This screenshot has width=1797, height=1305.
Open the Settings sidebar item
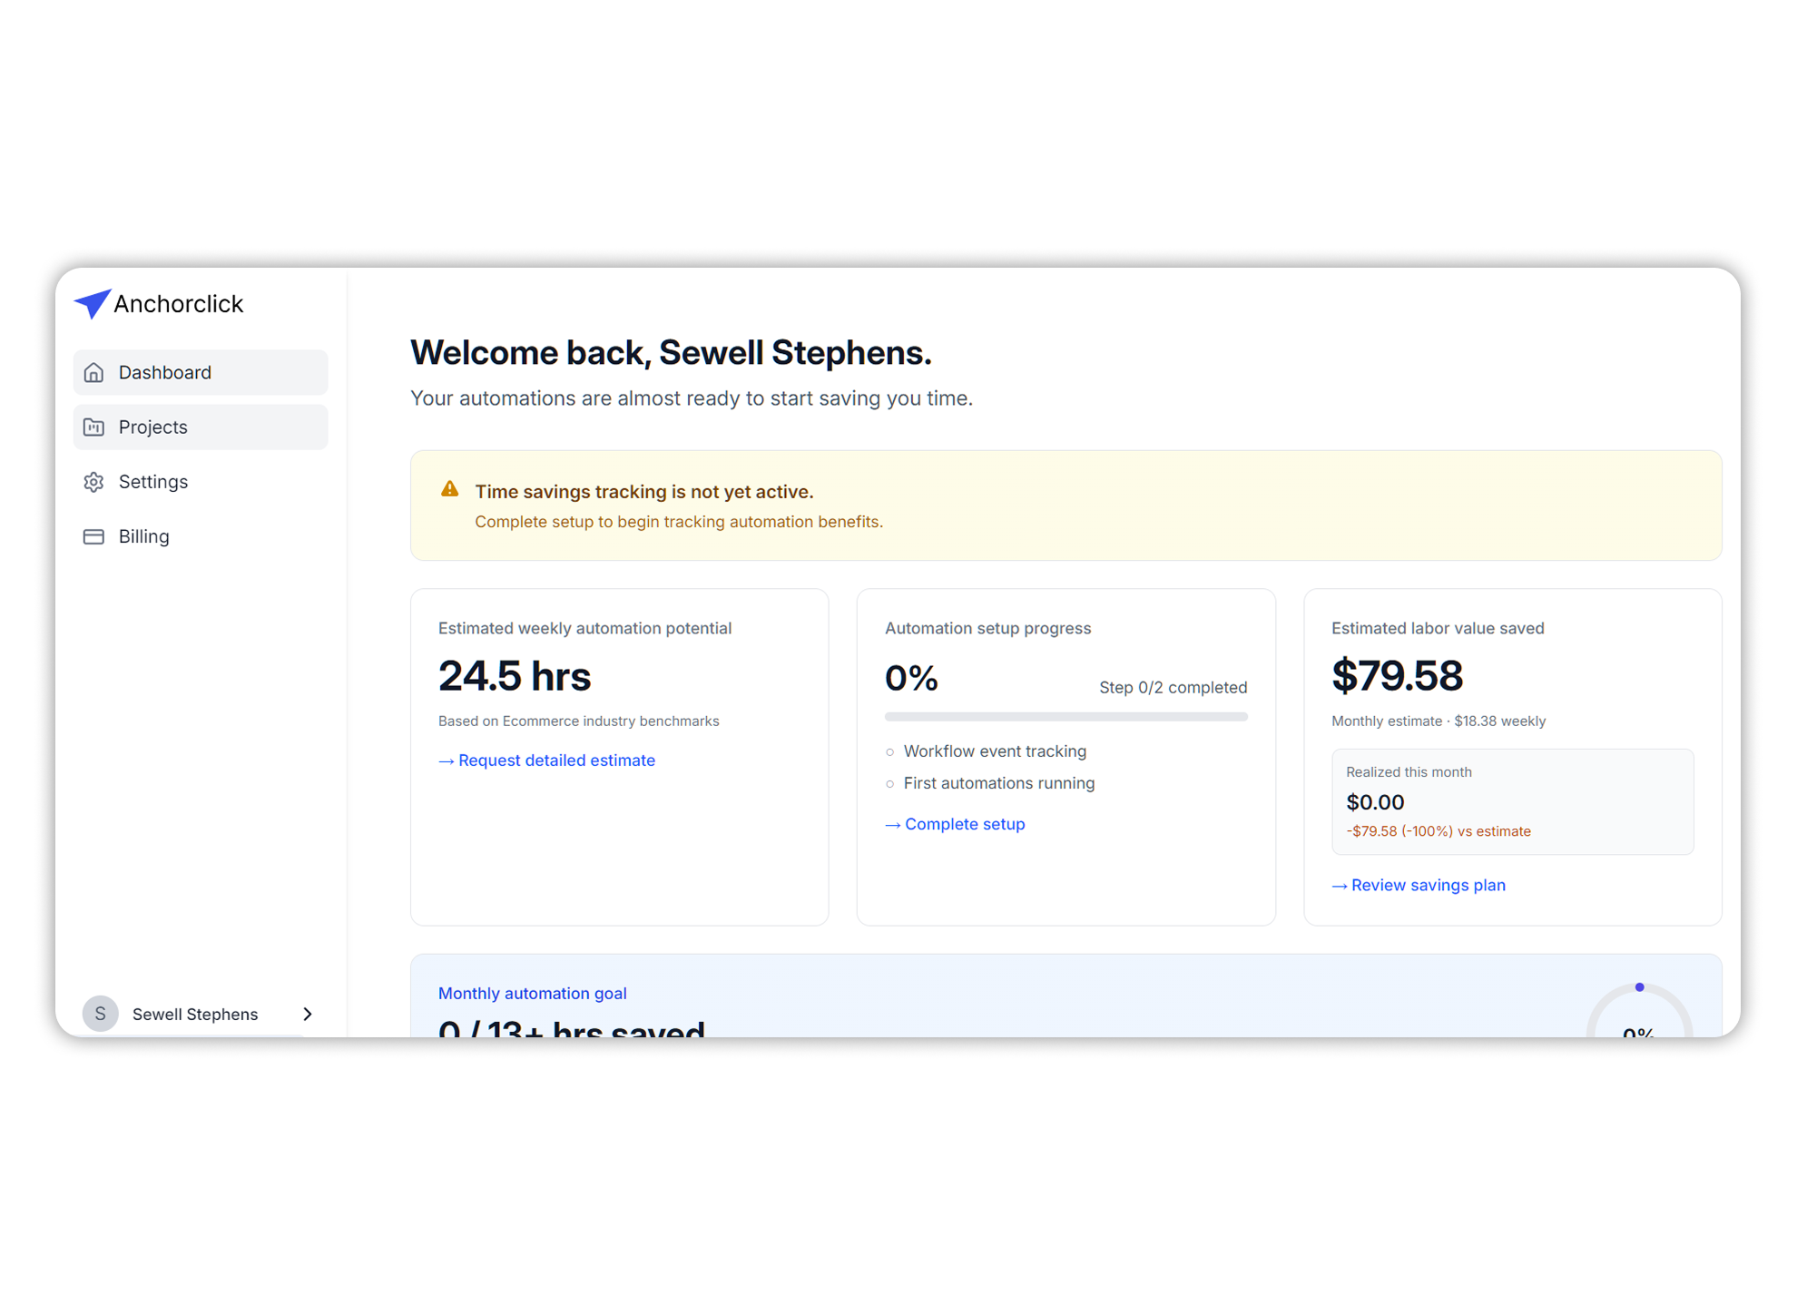coord(153,482)
